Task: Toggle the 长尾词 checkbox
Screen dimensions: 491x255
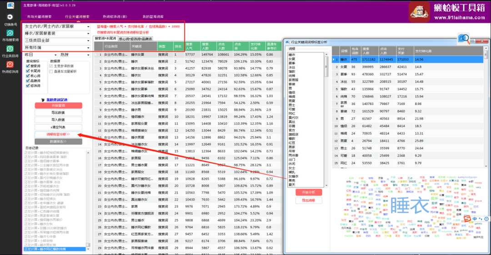Action: point(28,71)
